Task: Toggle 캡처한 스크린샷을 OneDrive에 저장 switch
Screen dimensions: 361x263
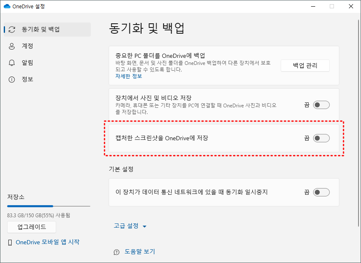Action: [321, 138]
